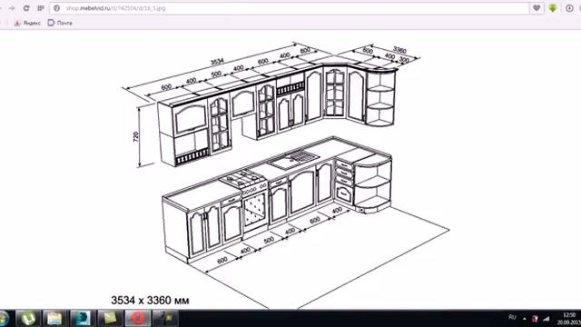Click the lower rounded corner open shelf
The height and width of the screenshot is (327, 581).
pos(373,183)
